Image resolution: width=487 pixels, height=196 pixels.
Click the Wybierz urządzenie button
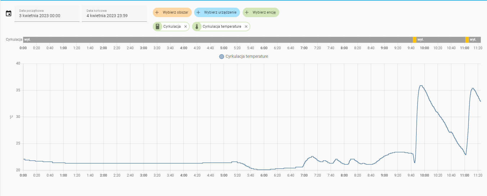tap(217, 12)
